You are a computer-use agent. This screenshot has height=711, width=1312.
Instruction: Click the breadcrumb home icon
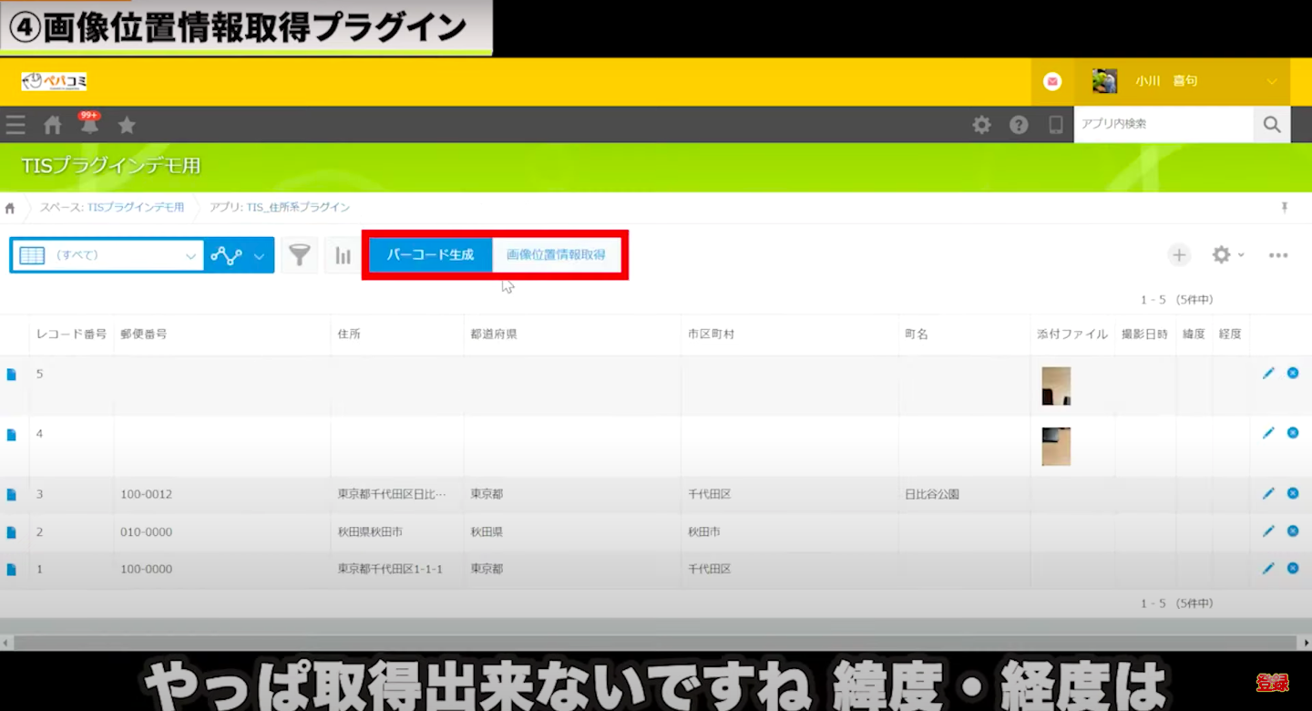(10, 208)
